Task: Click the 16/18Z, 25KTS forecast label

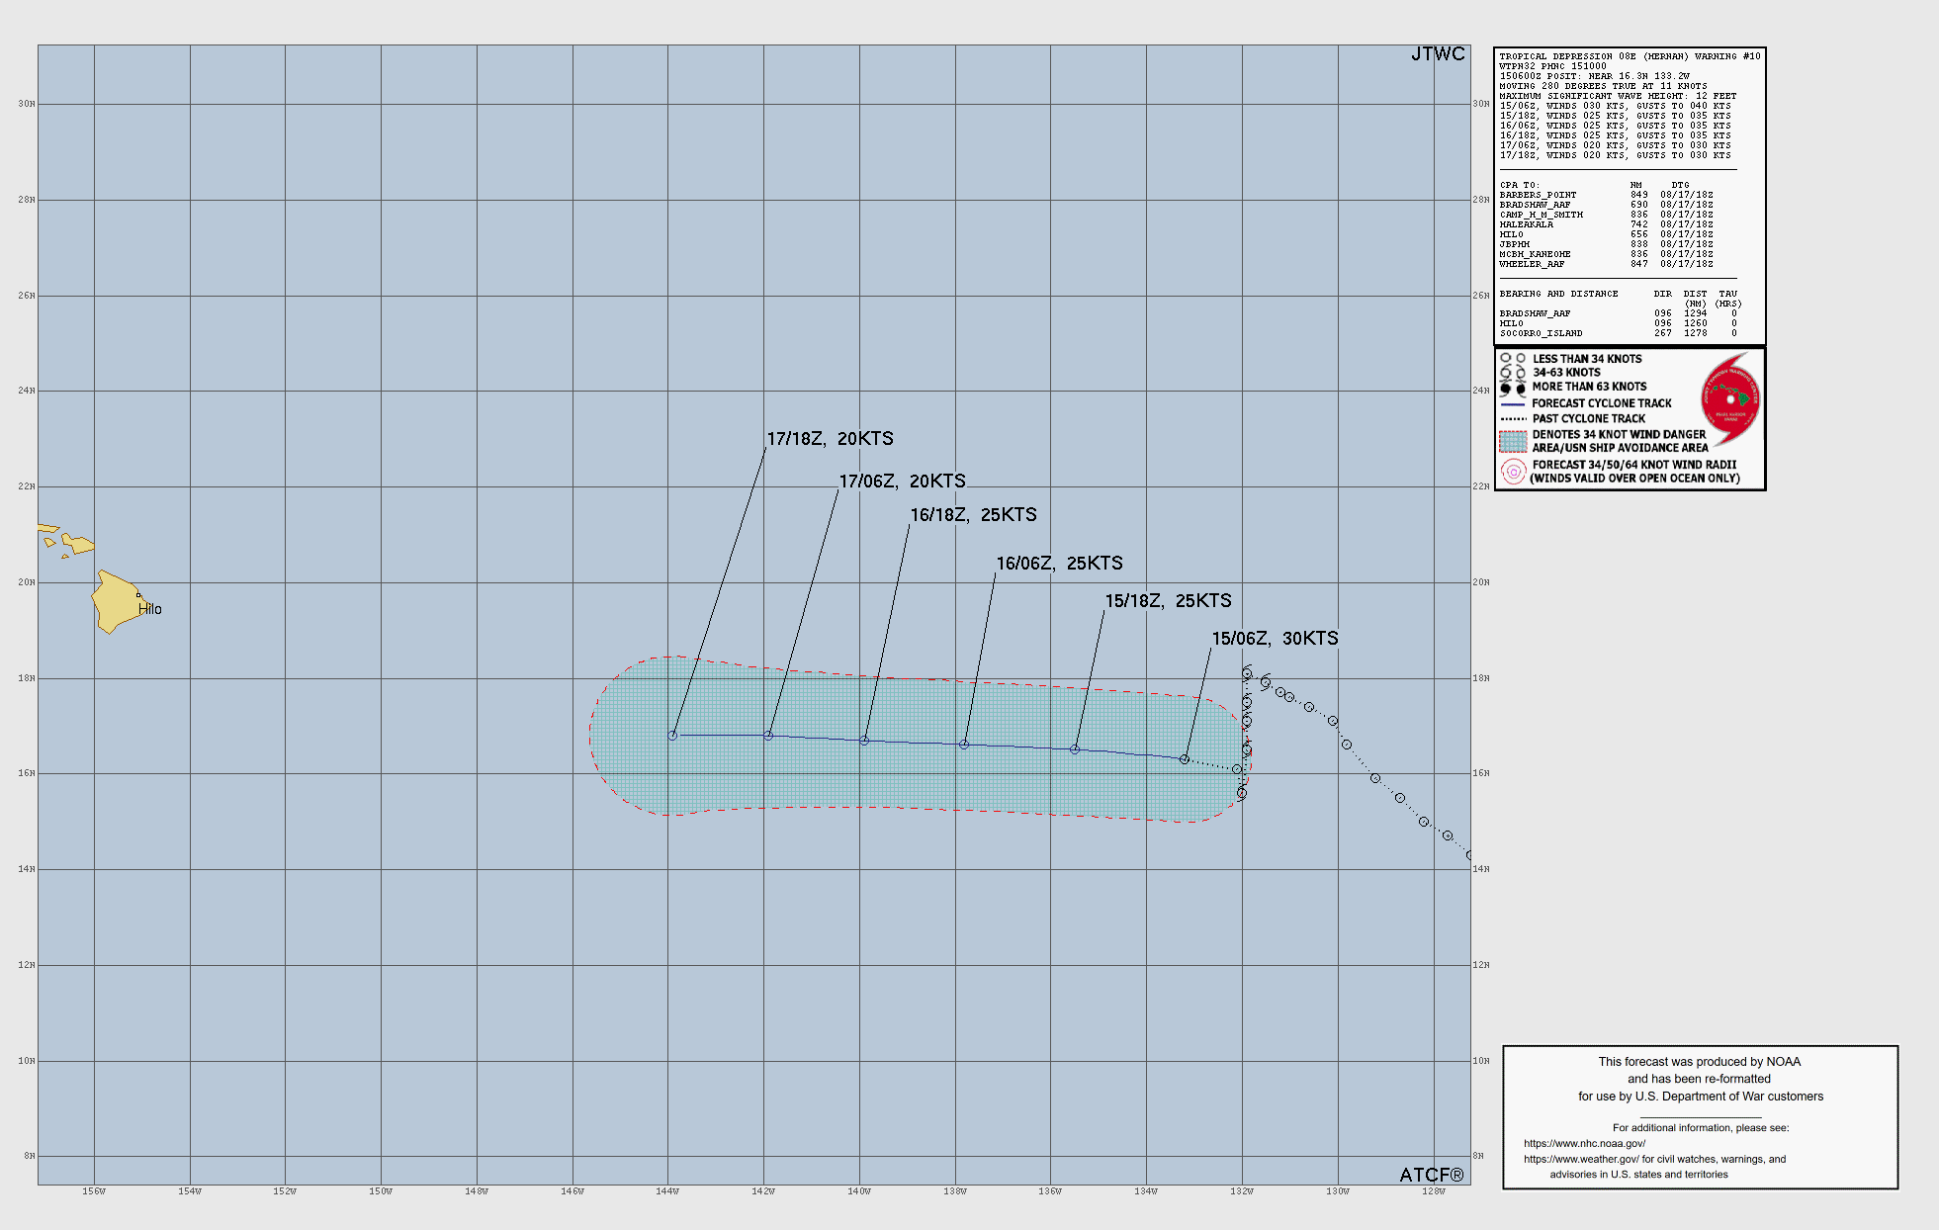Action: 973,514
